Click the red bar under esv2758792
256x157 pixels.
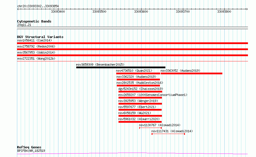coord(132,49)
